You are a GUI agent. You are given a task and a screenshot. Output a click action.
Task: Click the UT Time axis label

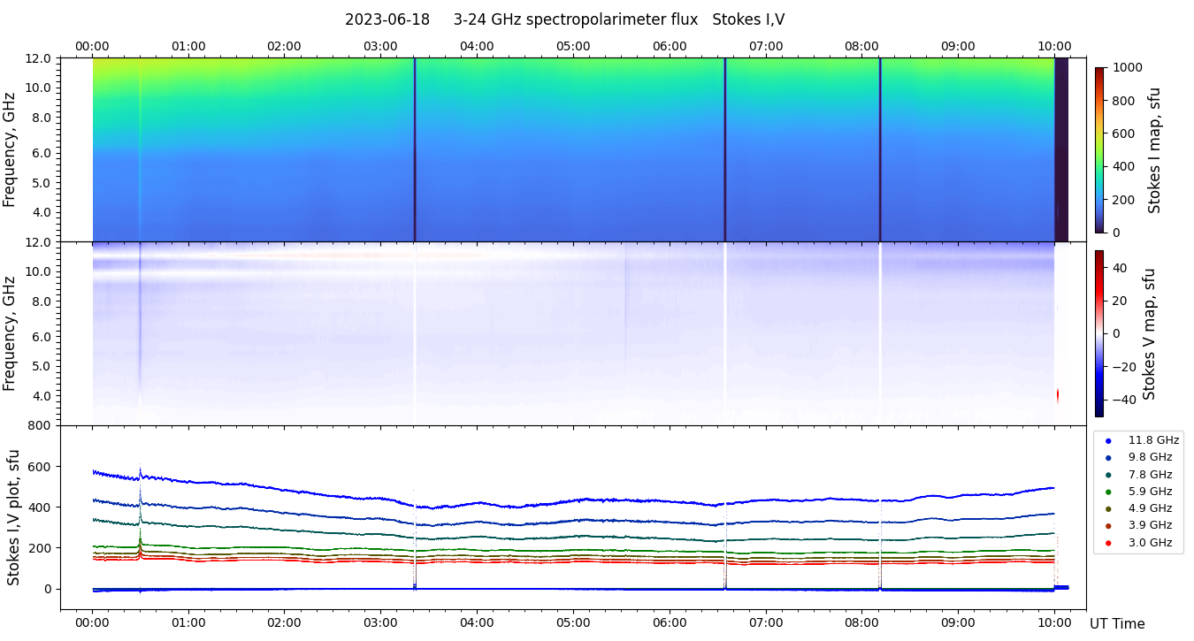[x=1116, y=624]
